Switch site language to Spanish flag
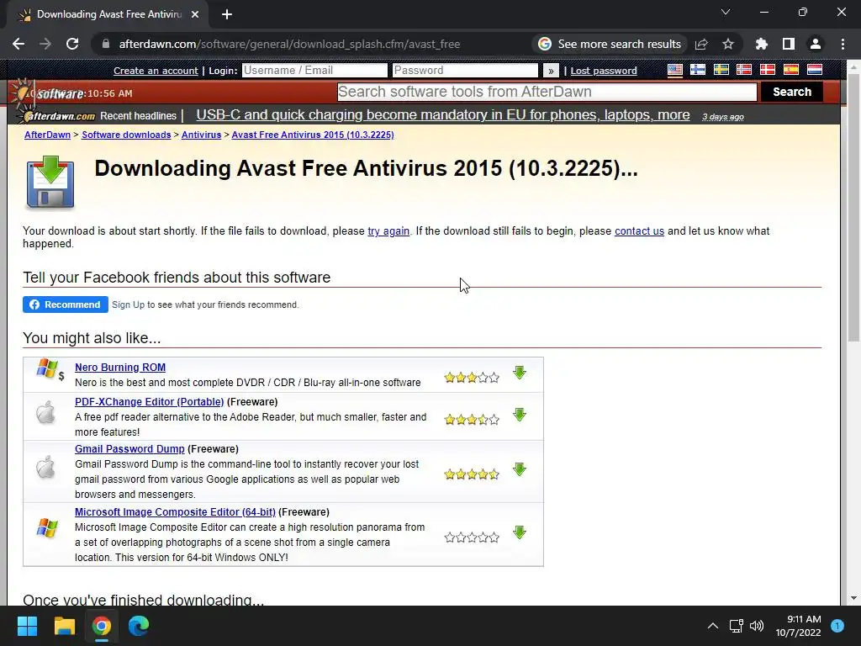Screen dimensions: 861x646 pos(790,70)
